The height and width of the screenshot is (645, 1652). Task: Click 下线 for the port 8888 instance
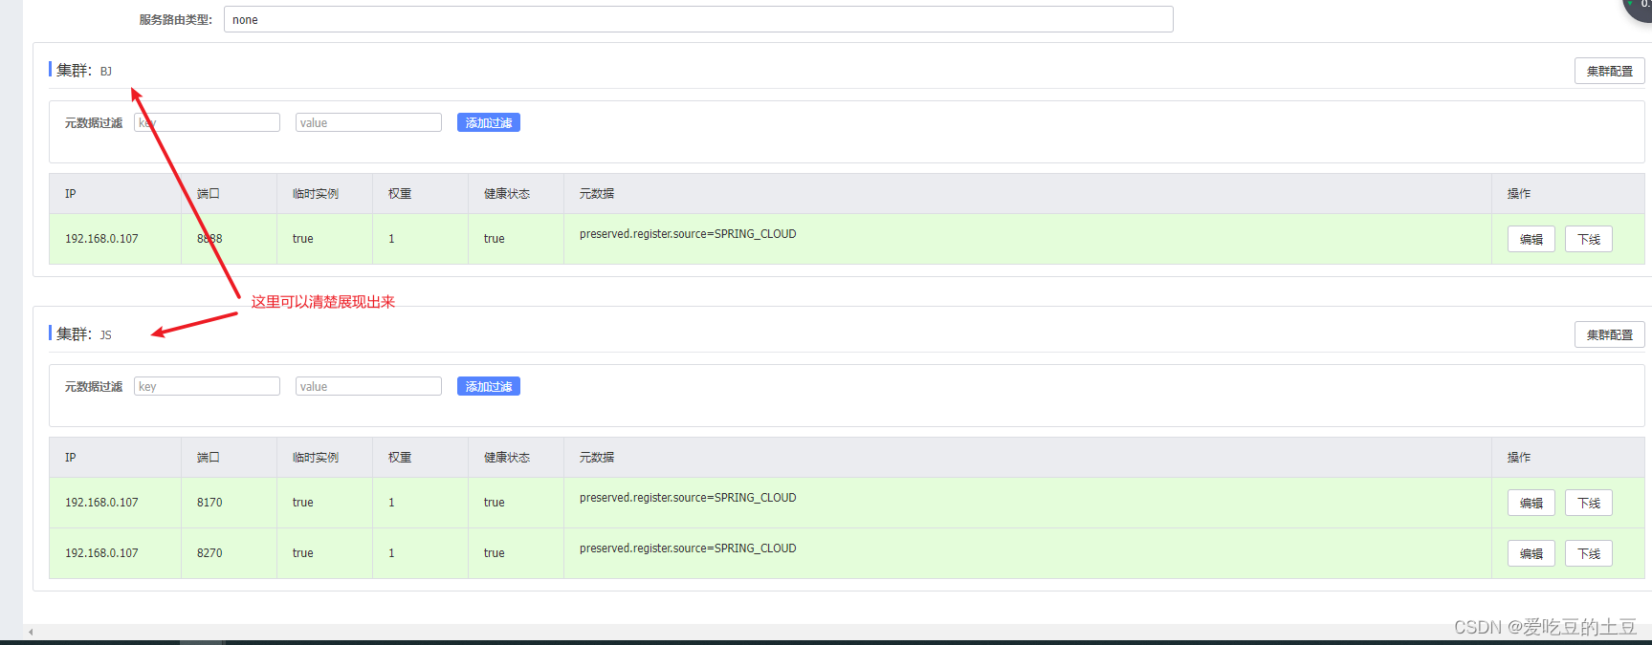pyautogui.click(x=1589, y=239)
